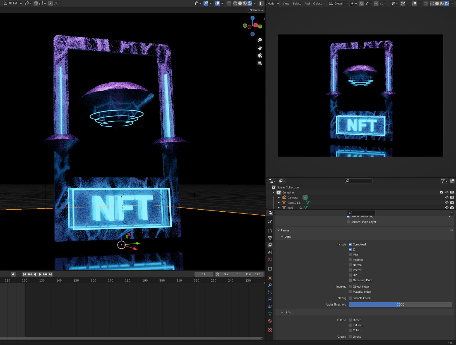
Task: Pause rendered preview in left viewport
Action: click(261, 3)
